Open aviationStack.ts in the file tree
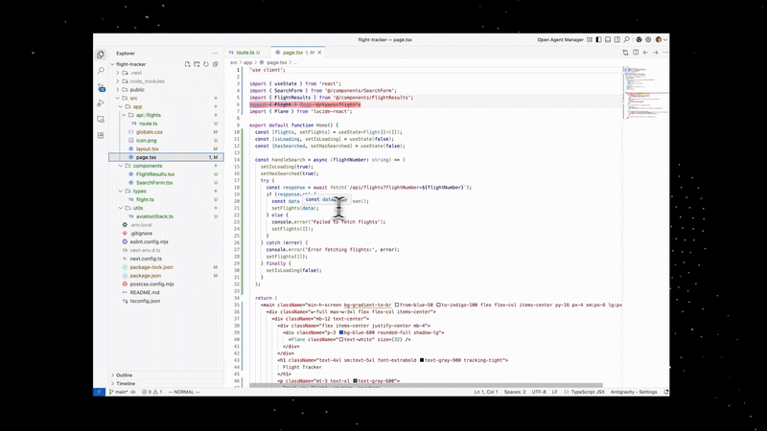Screen dimensions: 767x431 [x=154, y=216]
